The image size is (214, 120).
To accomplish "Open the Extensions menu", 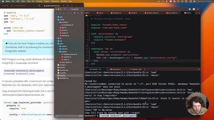I will tap(55, 1).
